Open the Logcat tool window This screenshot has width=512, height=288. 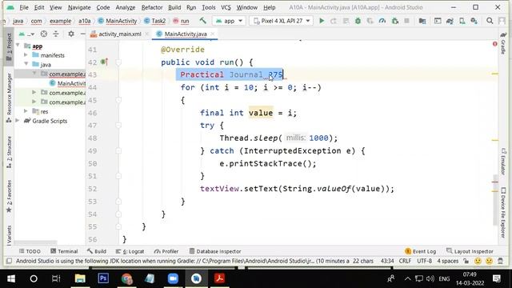(x=130, y=251)
